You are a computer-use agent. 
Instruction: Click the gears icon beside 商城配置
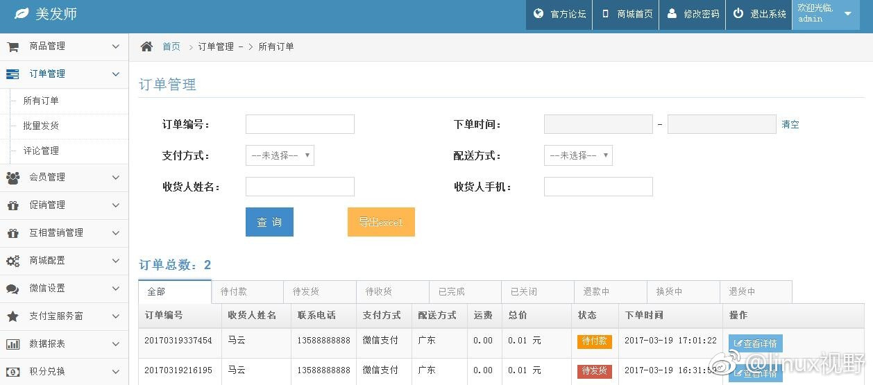click(x=12, y=261)
